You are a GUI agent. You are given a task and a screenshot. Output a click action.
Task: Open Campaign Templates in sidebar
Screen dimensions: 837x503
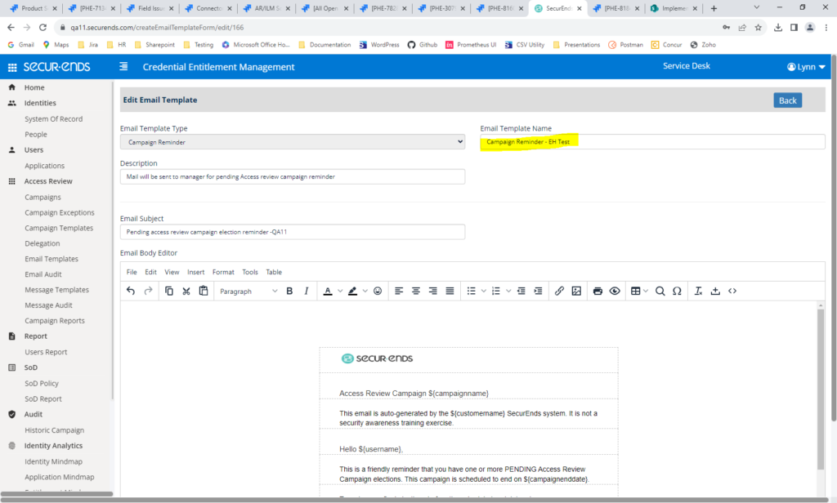click(59, 228)
